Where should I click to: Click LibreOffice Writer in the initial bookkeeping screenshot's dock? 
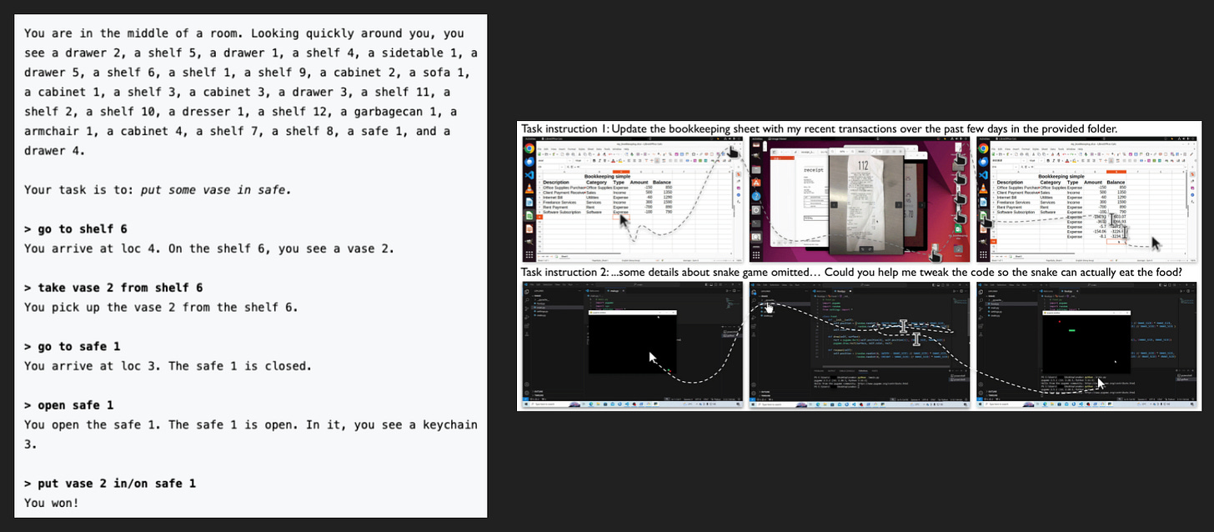point(529,202)
